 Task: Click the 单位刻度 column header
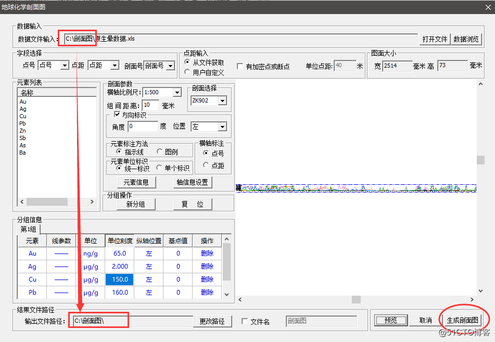coord(120,241)
